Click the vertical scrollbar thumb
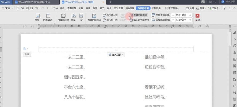The image size is (237, 107). pos(230,39)
